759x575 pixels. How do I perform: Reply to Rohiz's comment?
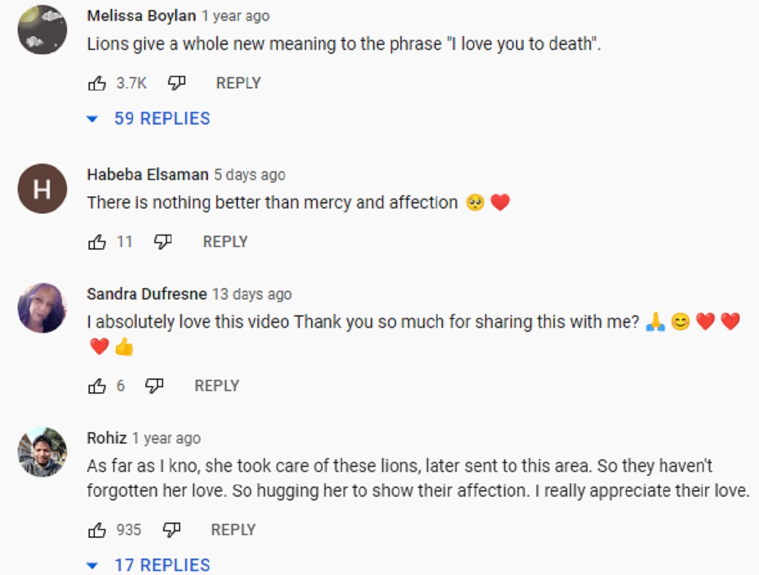click(233, 530)
